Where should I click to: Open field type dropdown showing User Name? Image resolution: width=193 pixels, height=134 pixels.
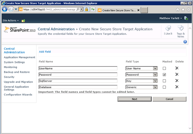click(x=141, y=68)
